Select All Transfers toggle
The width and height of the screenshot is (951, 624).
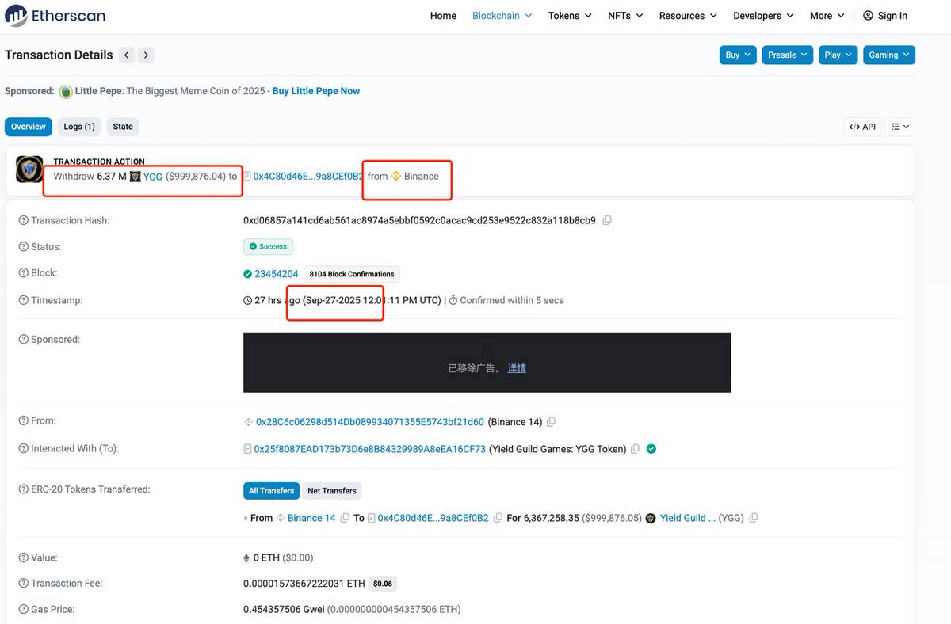coord(271,491)
